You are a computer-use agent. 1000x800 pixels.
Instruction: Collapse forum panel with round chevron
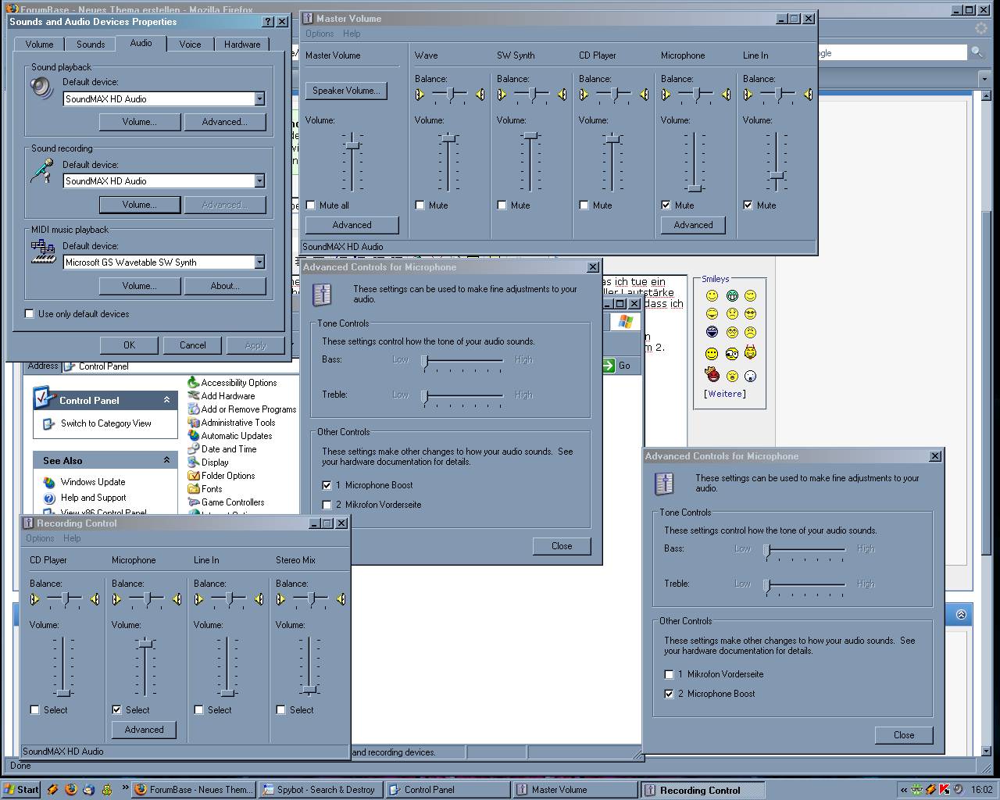(961, 615)
